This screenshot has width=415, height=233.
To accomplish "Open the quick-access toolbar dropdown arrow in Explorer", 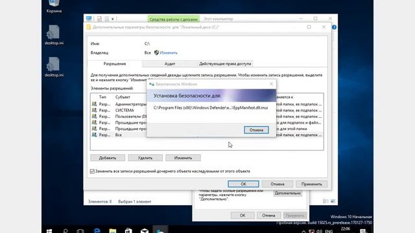I will (112, 19).
